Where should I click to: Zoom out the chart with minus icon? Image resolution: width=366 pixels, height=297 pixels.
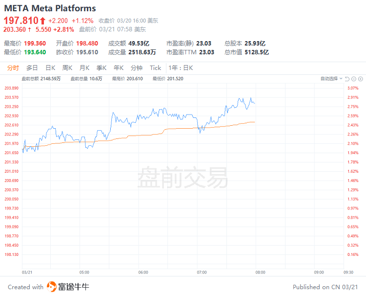tap(354, 79)
